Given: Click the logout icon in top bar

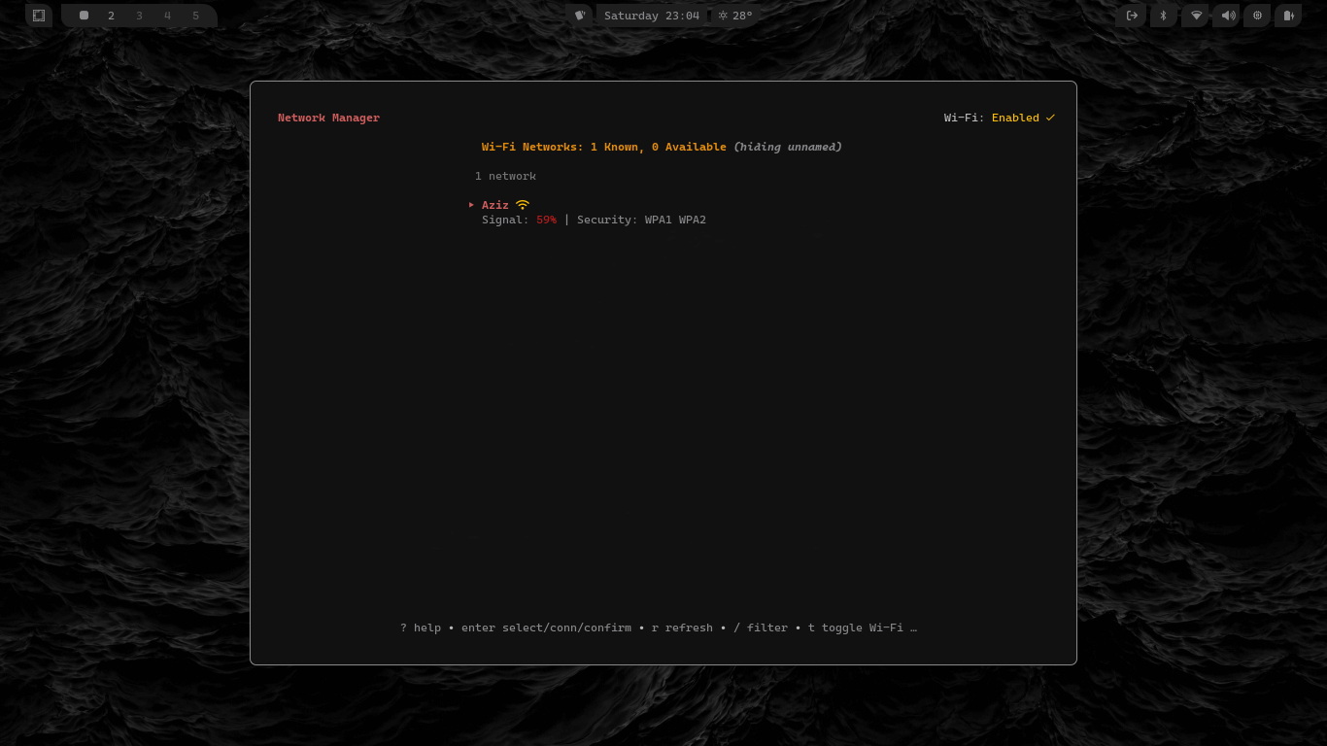Looking at the screenshot, I should coord(1132,16).
